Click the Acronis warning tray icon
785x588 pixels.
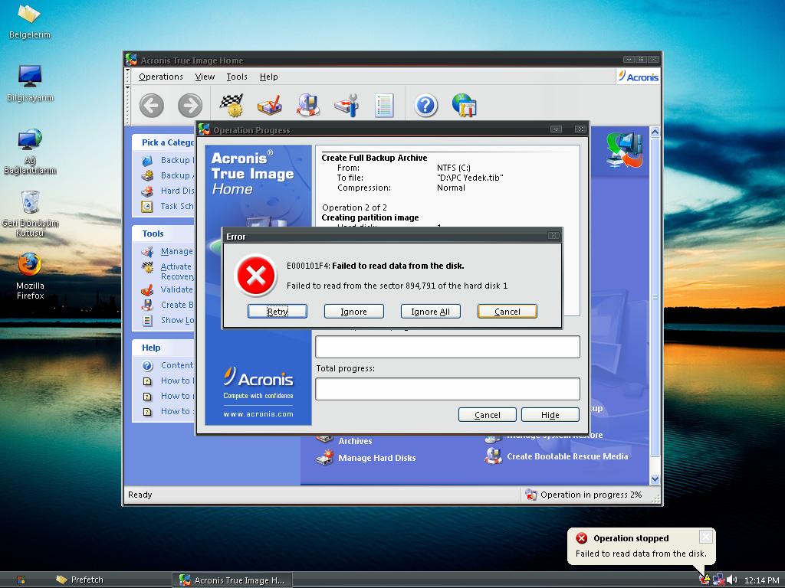[705, 580]
